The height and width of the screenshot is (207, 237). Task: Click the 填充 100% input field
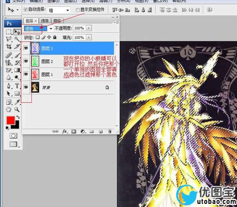point(79,37)
